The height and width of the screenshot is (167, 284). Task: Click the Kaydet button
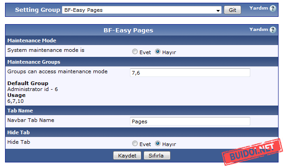coord(127,156)
